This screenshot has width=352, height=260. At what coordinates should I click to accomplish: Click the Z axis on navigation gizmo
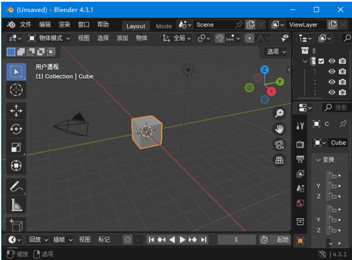pyautogui.click(x=265, y=70)
